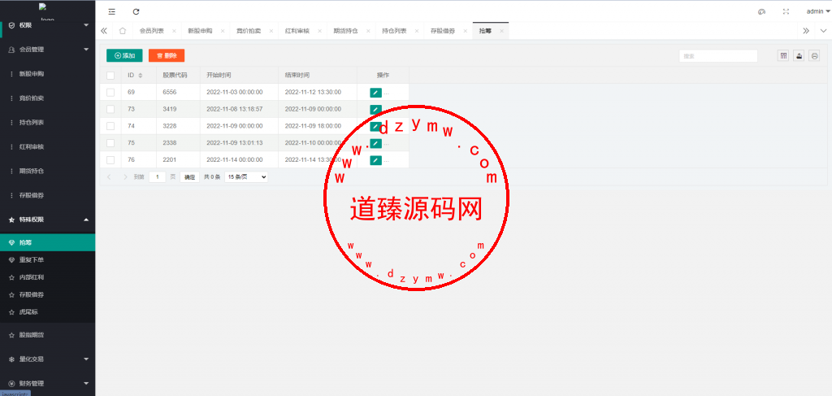This screenshot has height=396, width=832.
Task: Open 内部红利 in the sidebar
Action: pyautogui.click(x=48, y=277)
